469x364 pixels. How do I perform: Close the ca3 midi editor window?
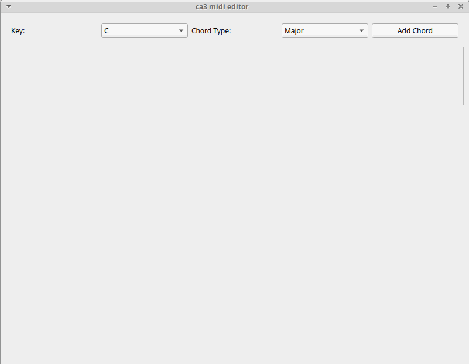[x=461, y=6]
